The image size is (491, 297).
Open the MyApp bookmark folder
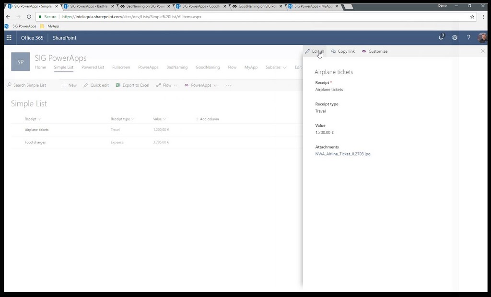click(x=49, y=26)
